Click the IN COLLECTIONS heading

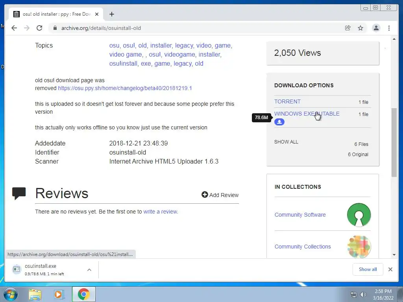298,187
